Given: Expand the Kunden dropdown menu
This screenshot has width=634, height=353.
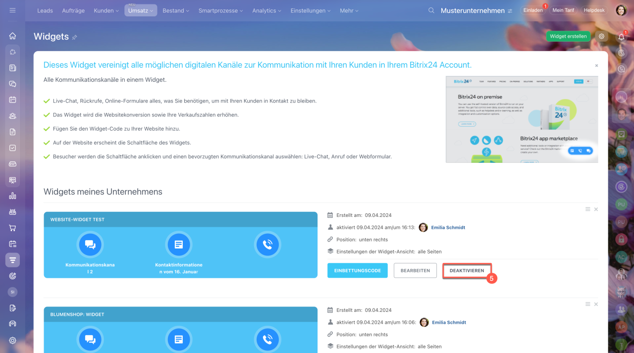Looking at the screenshot, I should click(106, 10).
